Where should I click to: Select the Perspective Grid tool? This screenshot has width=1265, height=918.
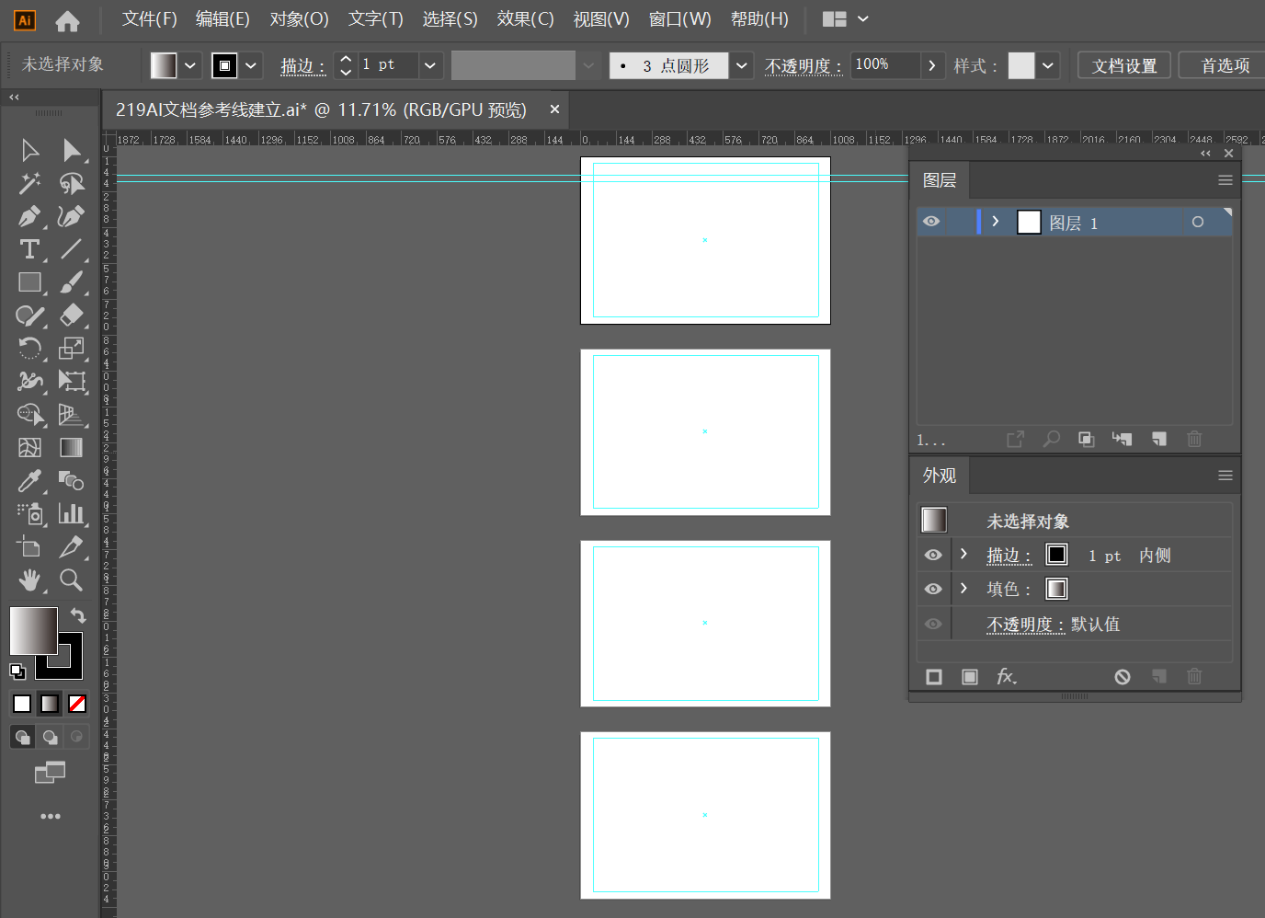click(71, 415)
